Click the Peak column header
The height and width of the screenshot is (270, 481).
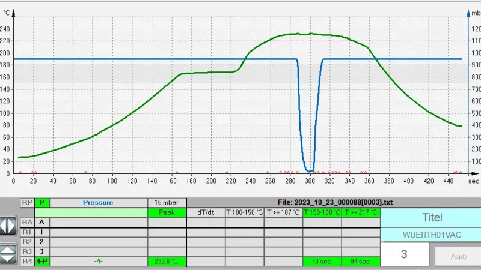click(x=167, y=212)
